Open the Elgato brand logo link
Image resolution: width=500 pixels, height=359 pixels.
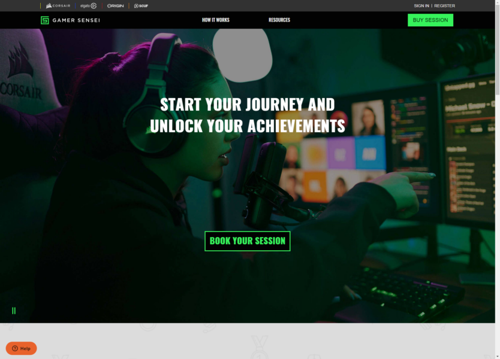coord(88,6)
